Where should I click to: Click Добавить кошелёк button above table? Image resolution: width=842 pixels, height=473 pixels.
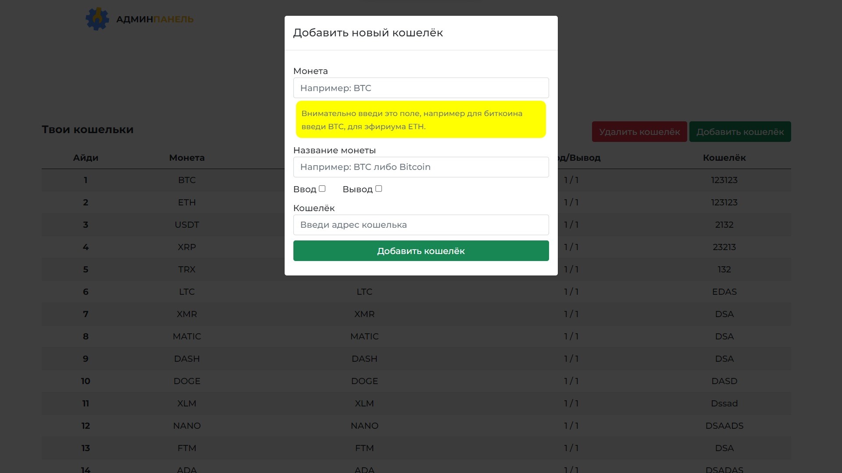click(x=740, y=132)
